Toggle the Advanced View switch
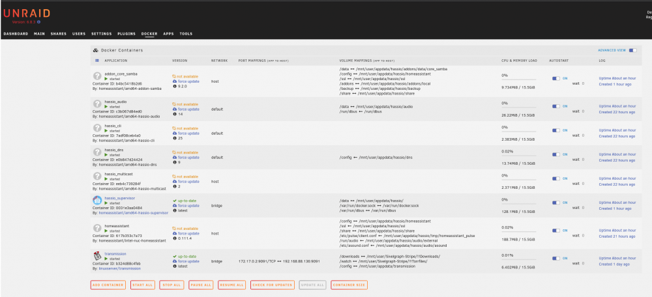652x297 pixels. click(x=632, y=50)
